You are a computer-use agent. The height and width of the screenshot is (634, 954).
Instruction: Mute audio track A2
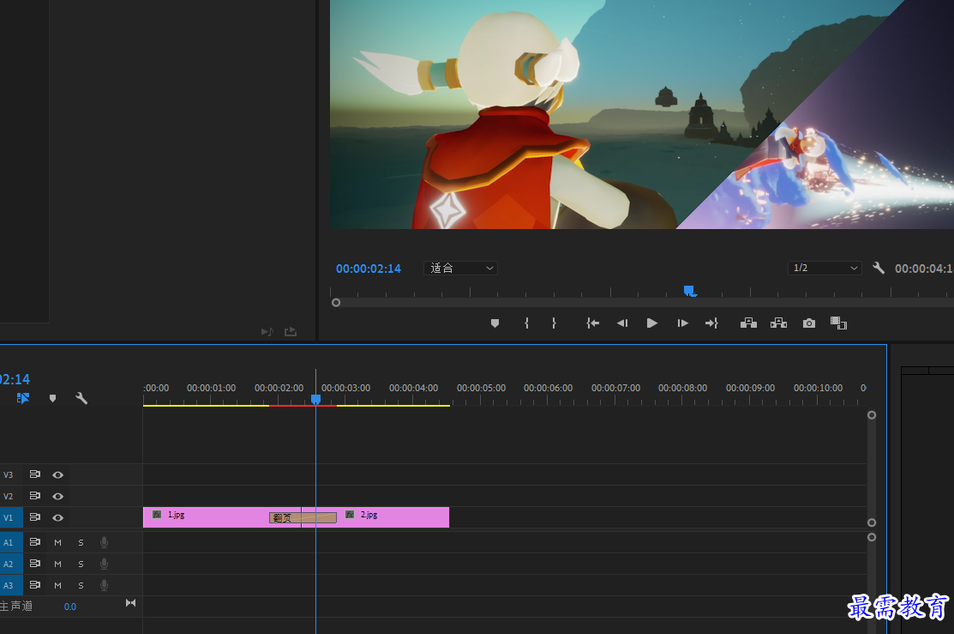click(57, 564)
